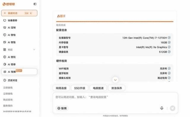Activate the microphone voice input icon

161,108
